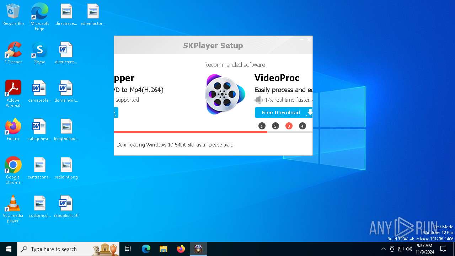The width and height of the screenshot is (455, 256).
Task: Open the Recycle Bin desktop icon
Action: tap(13, 15)
